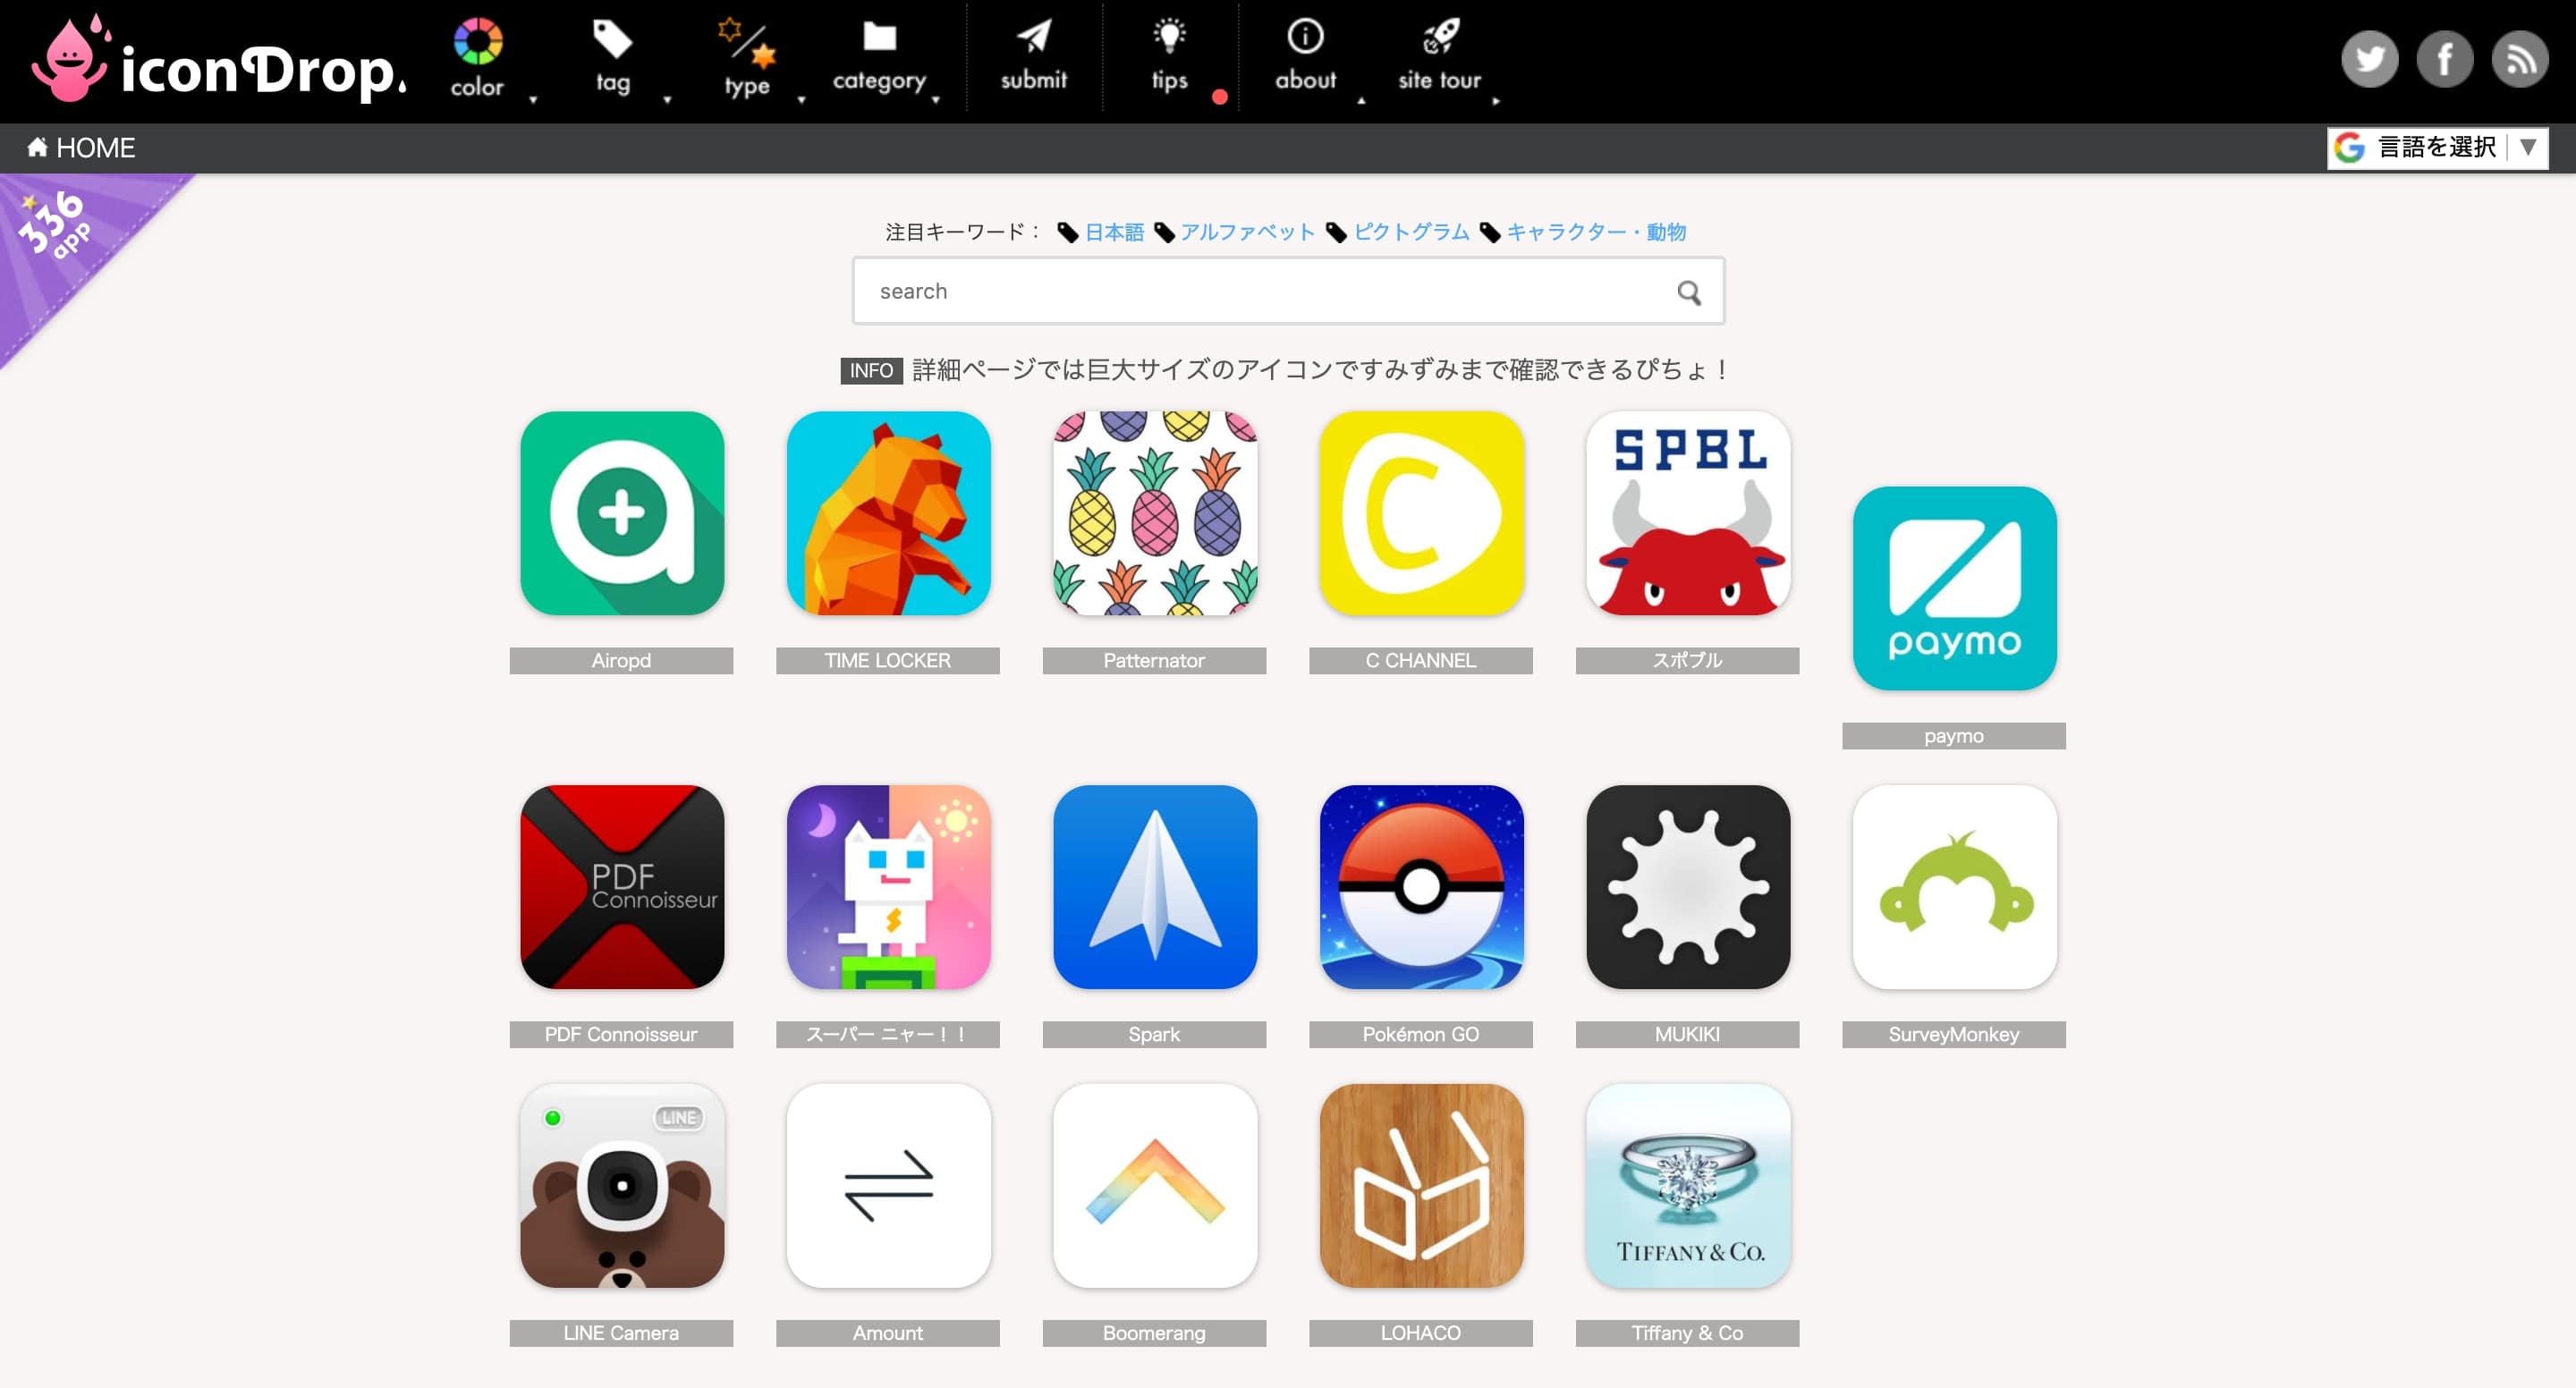
Task: Open the LINE Camera bear icon
Action: point(621,1186)
